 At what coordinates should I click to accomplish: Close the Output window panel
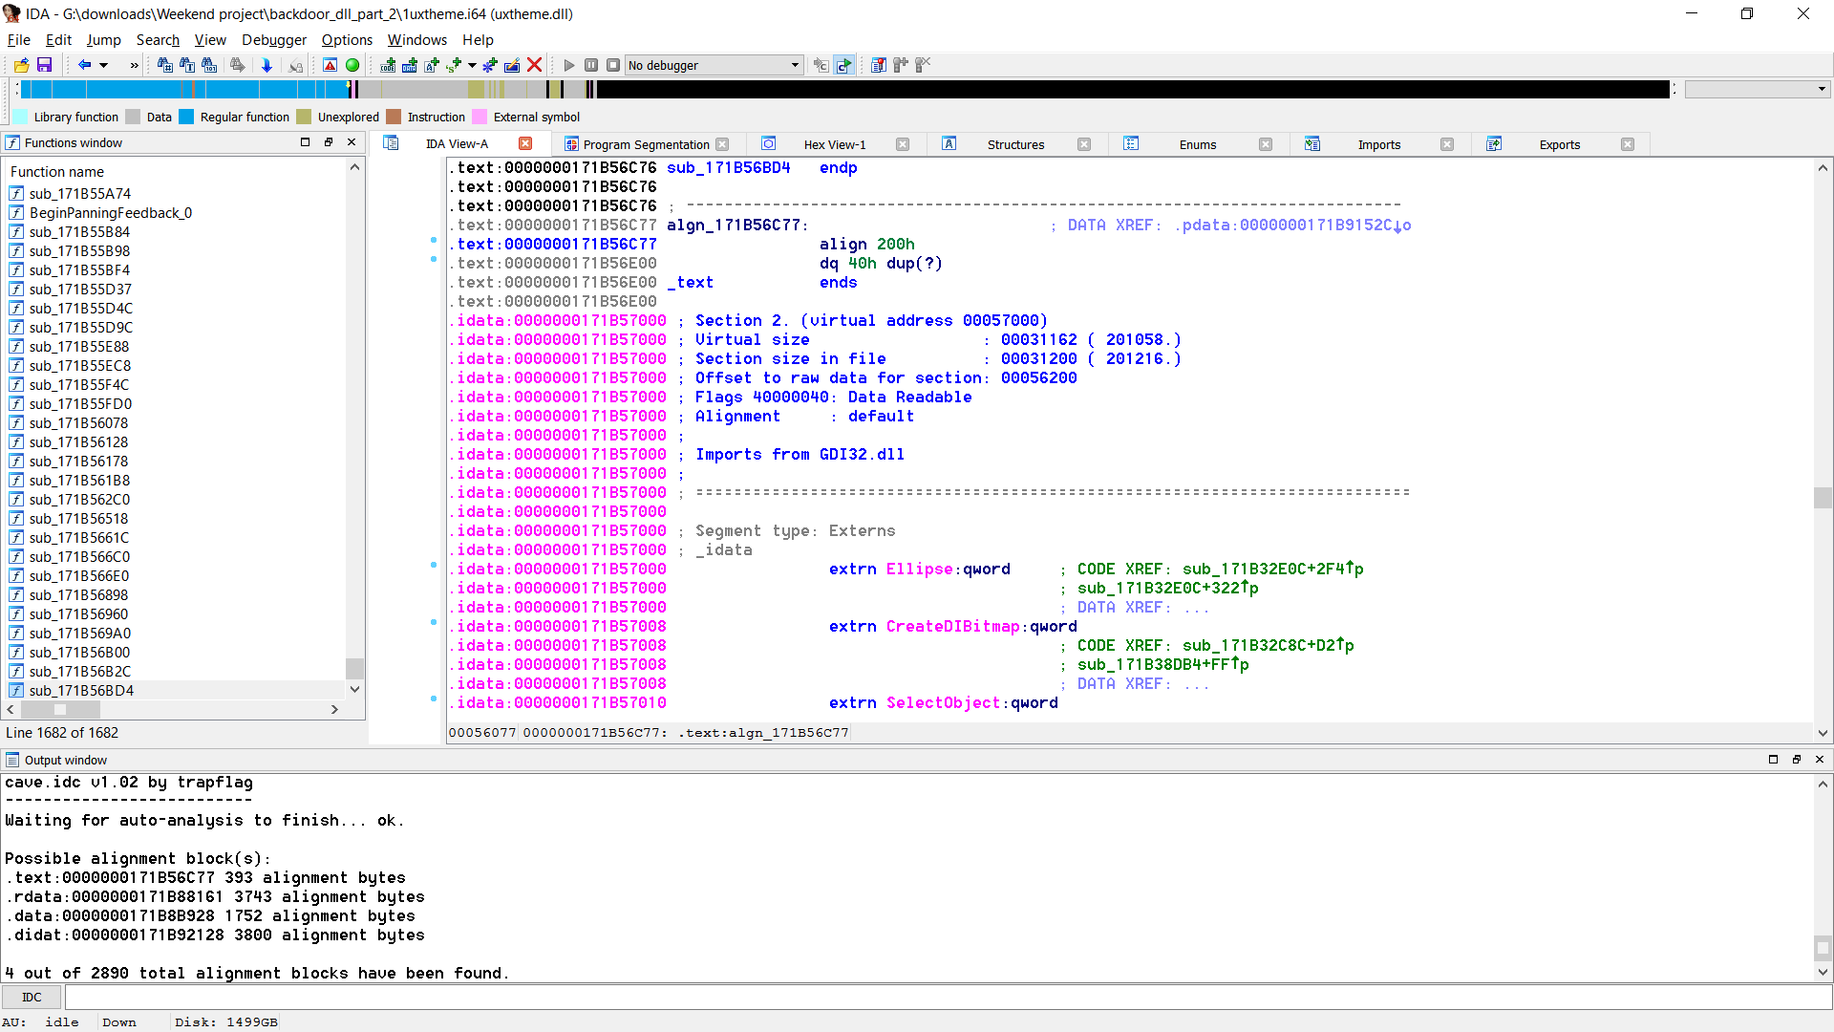pyautogui.click(x=1819, y=760)
